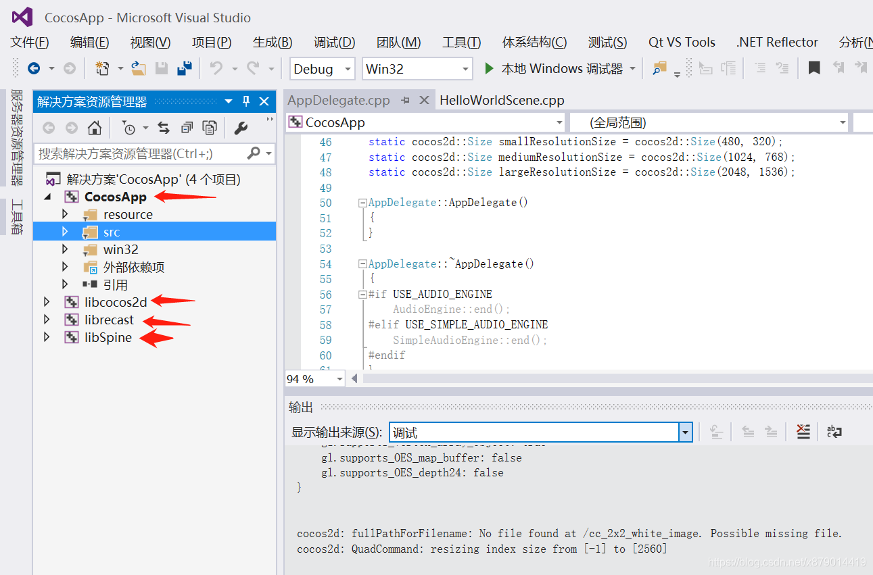Screen dimensions: 873x575
Task: Click the Clear All output icon
Action: (x=803, y=432)
